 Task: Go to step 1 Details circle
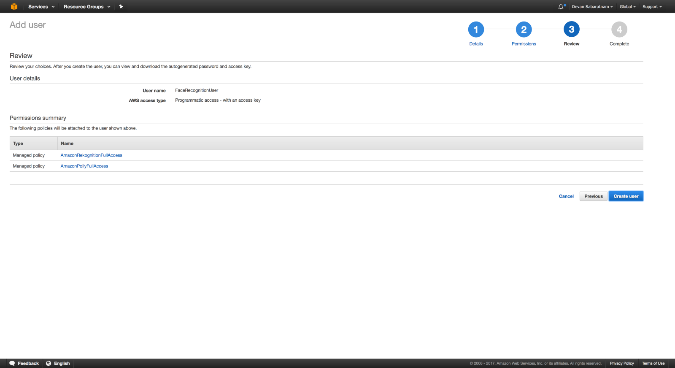click(x=476, y=30)
